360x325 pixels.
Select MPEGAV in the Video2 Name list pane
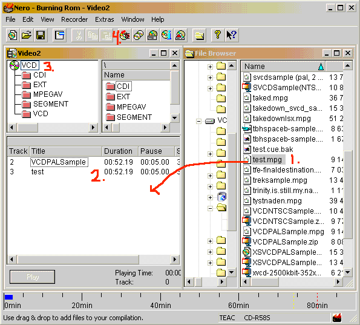[x=131, y=107]
